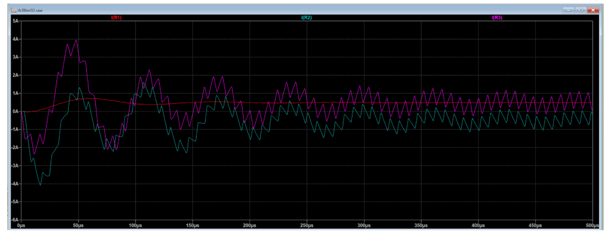This screenshot has width=609, height=233.
Task: Click the -3A vertical axis label
Action: point(14,166)
